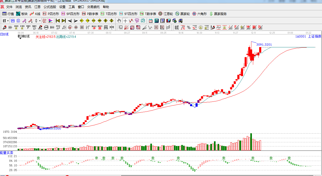Click the floppy disk save icon
Viewport: 322px width, 176px height.
(x=168, y=21)
